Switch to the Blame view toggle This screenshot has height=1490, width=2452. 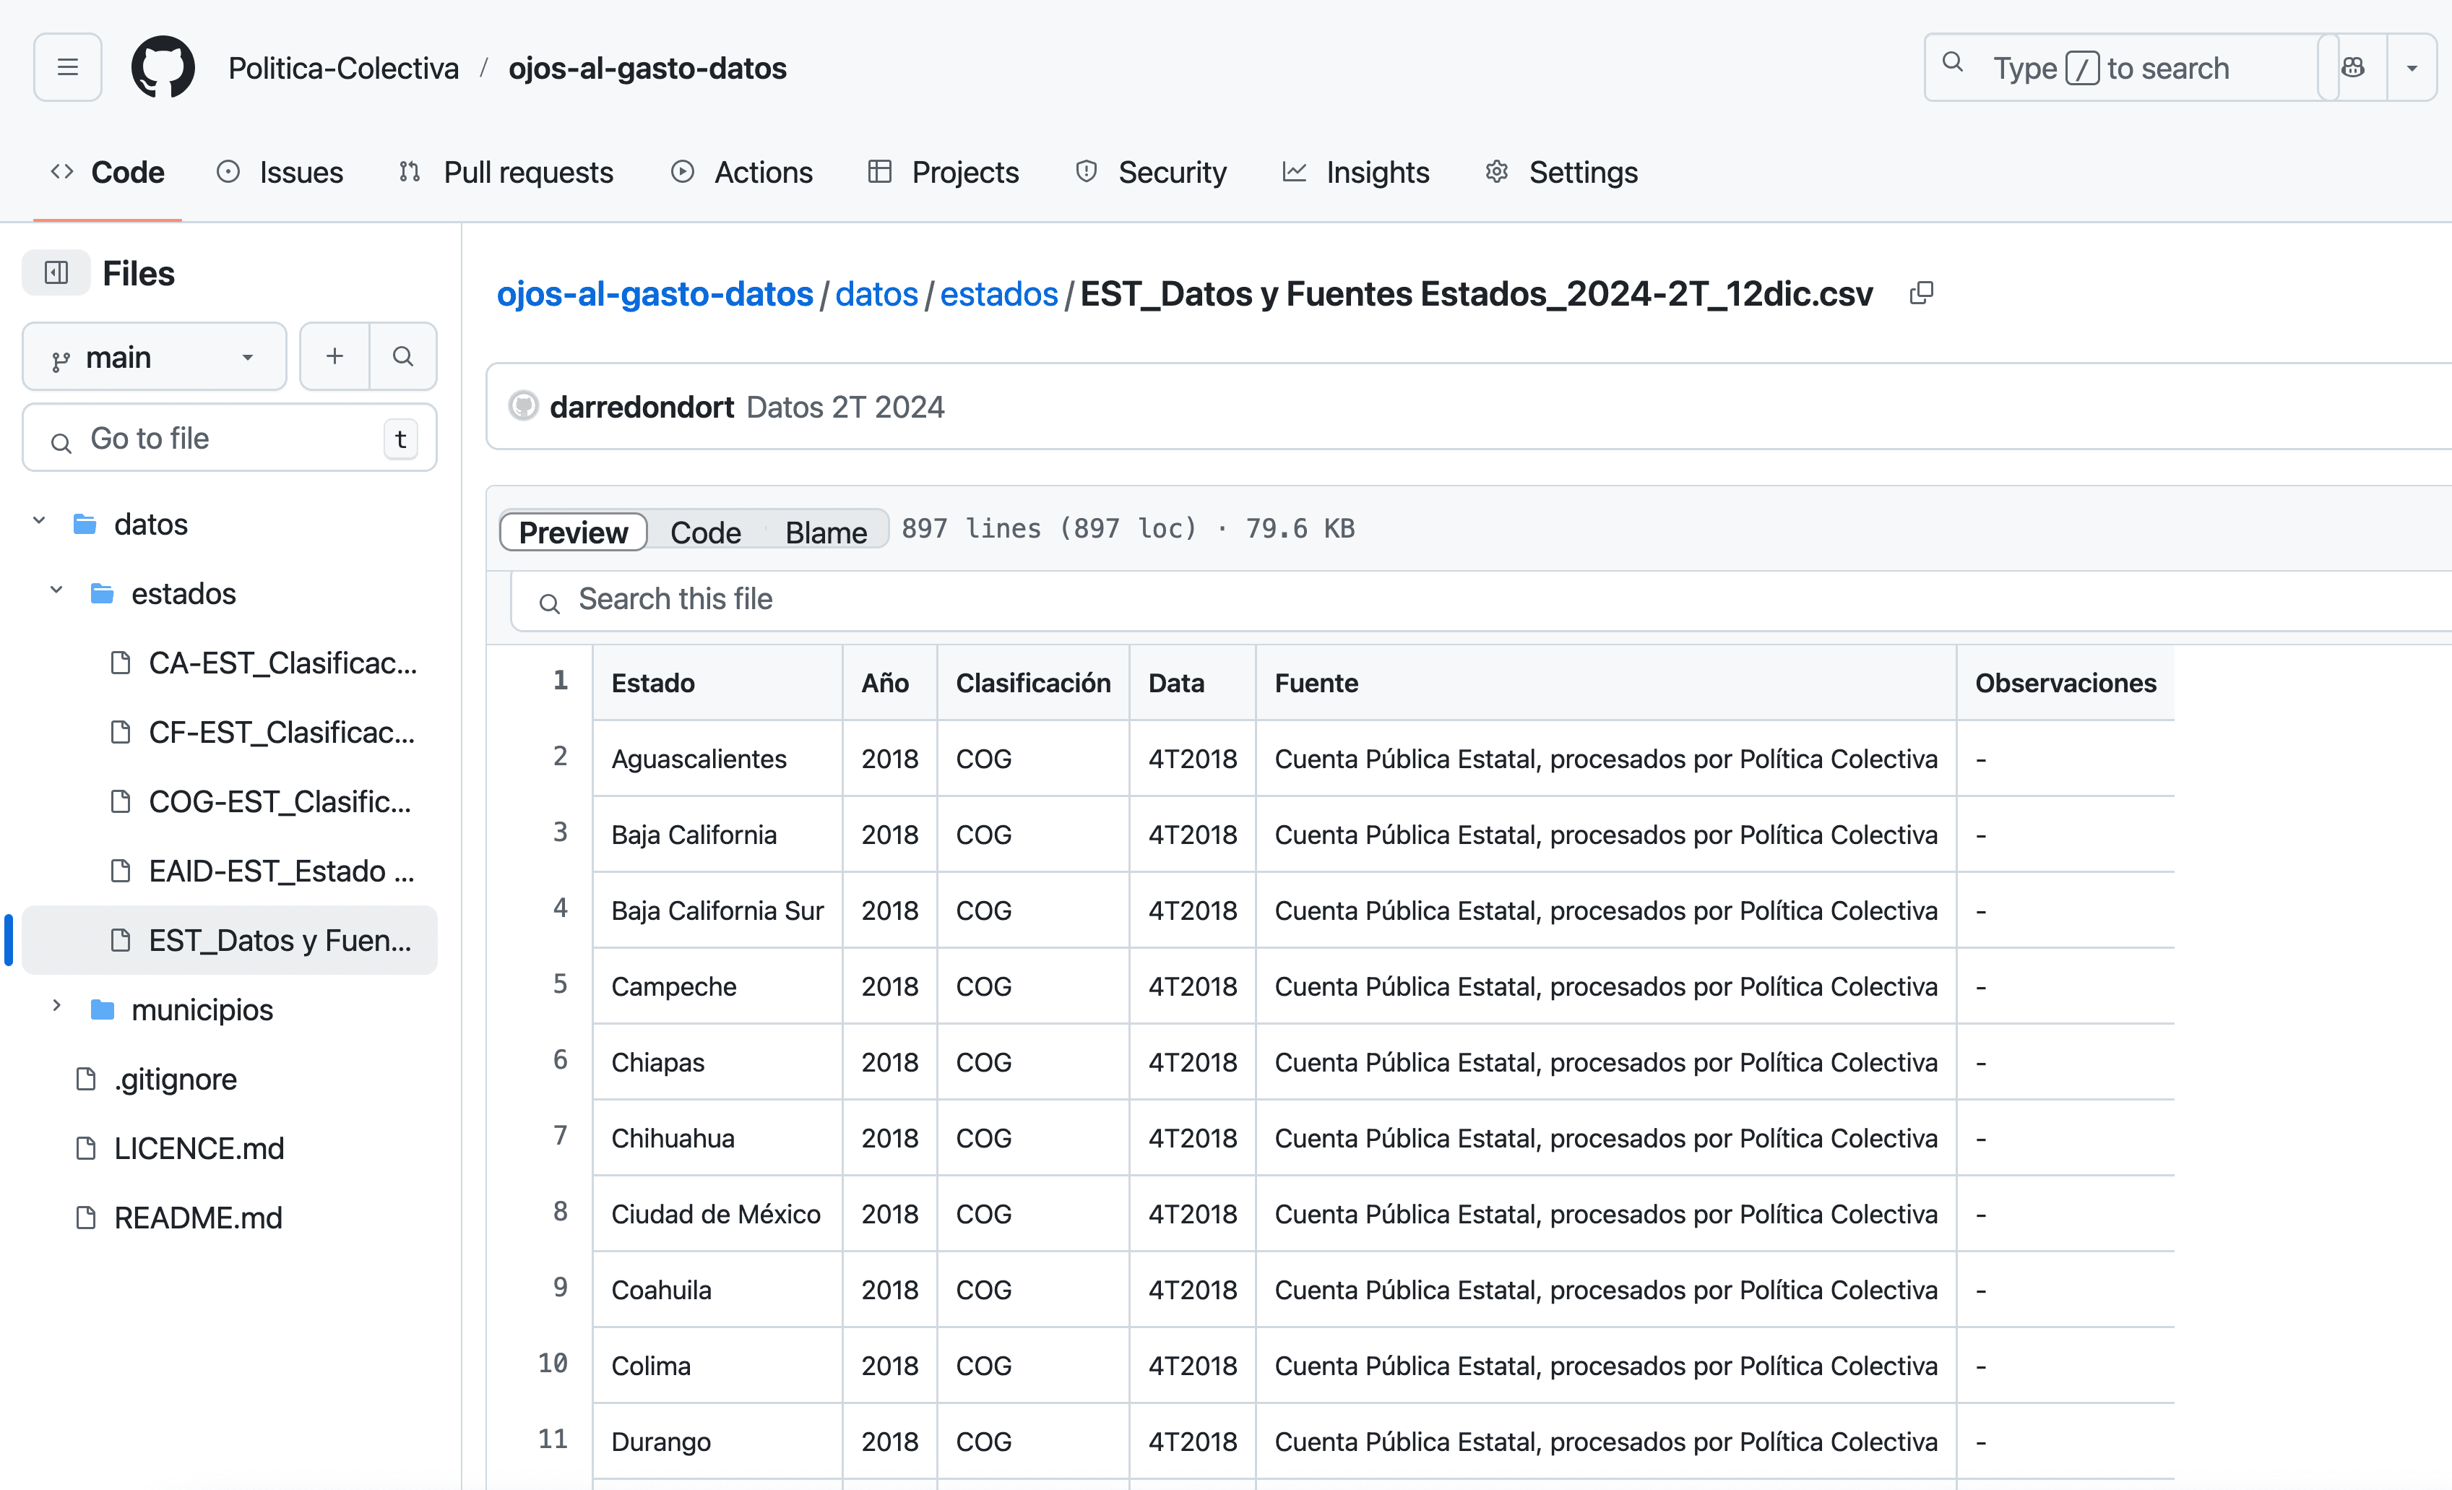tap(826, 532)
